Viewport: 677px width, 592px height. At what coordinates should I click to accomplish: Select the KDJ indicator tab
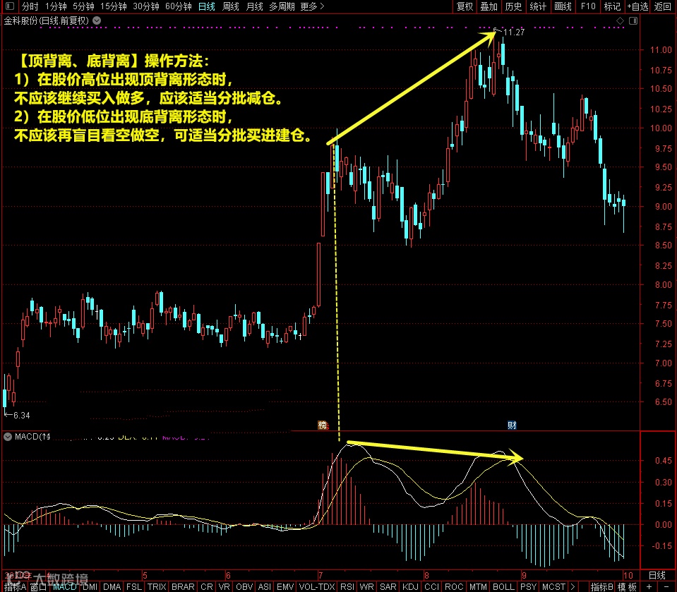tap(411, 587)
